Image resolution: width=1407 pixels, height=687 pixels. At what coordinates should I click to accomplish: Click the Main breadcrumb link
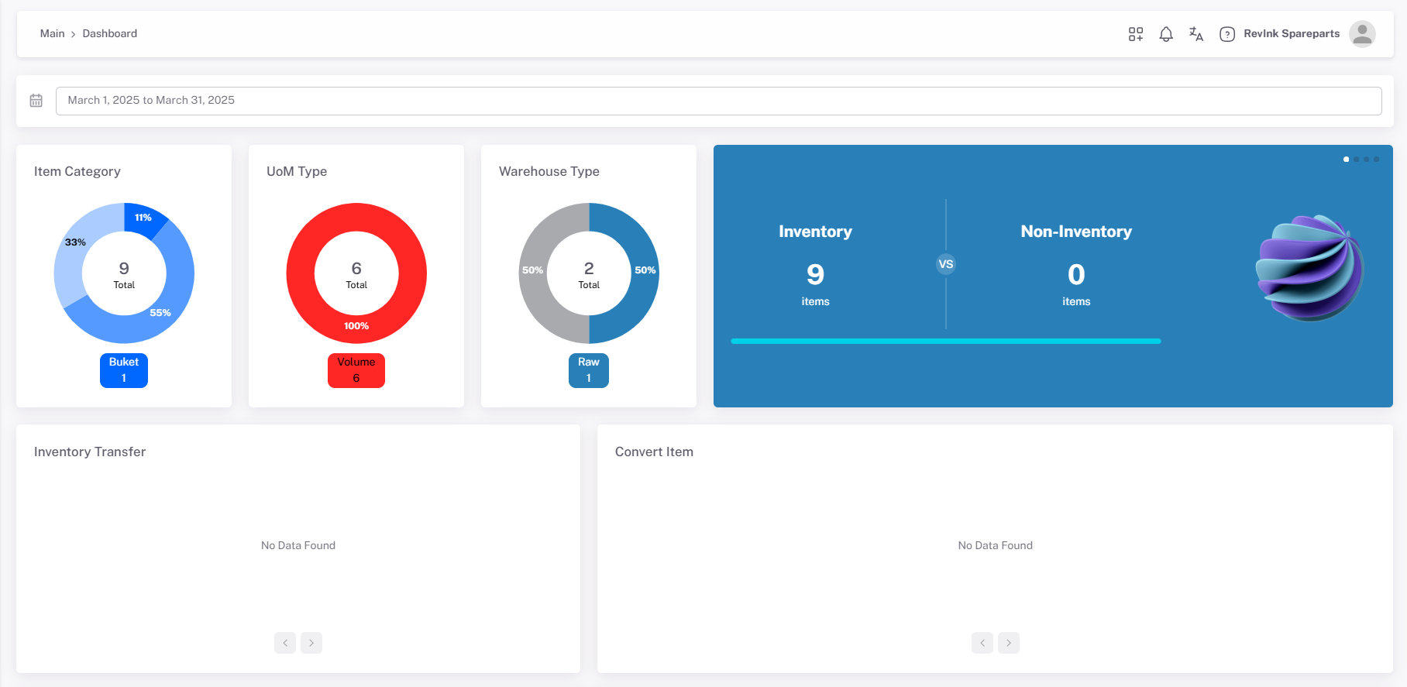pos(52,33)
